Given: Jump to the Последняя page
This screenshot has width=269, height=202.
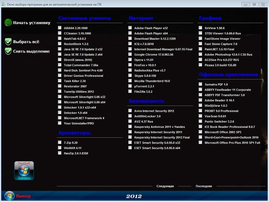Looking at the screenshot, I should (204, 186).
